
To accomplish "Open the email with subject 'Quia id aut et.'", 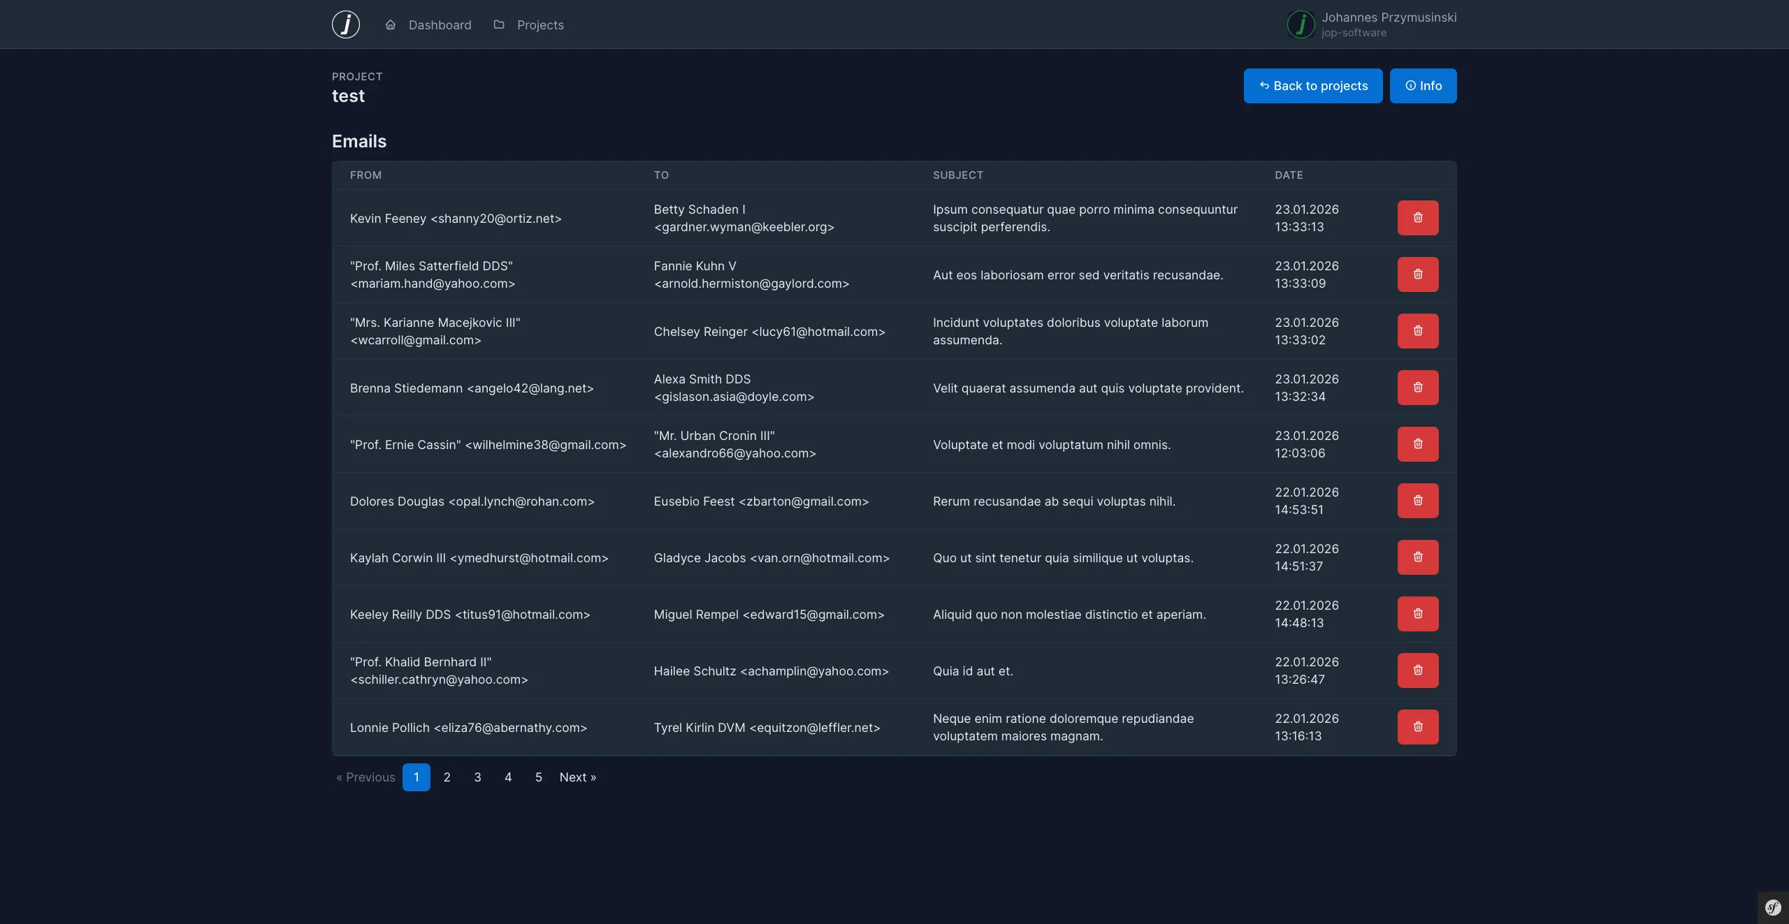I will (972, 671).
